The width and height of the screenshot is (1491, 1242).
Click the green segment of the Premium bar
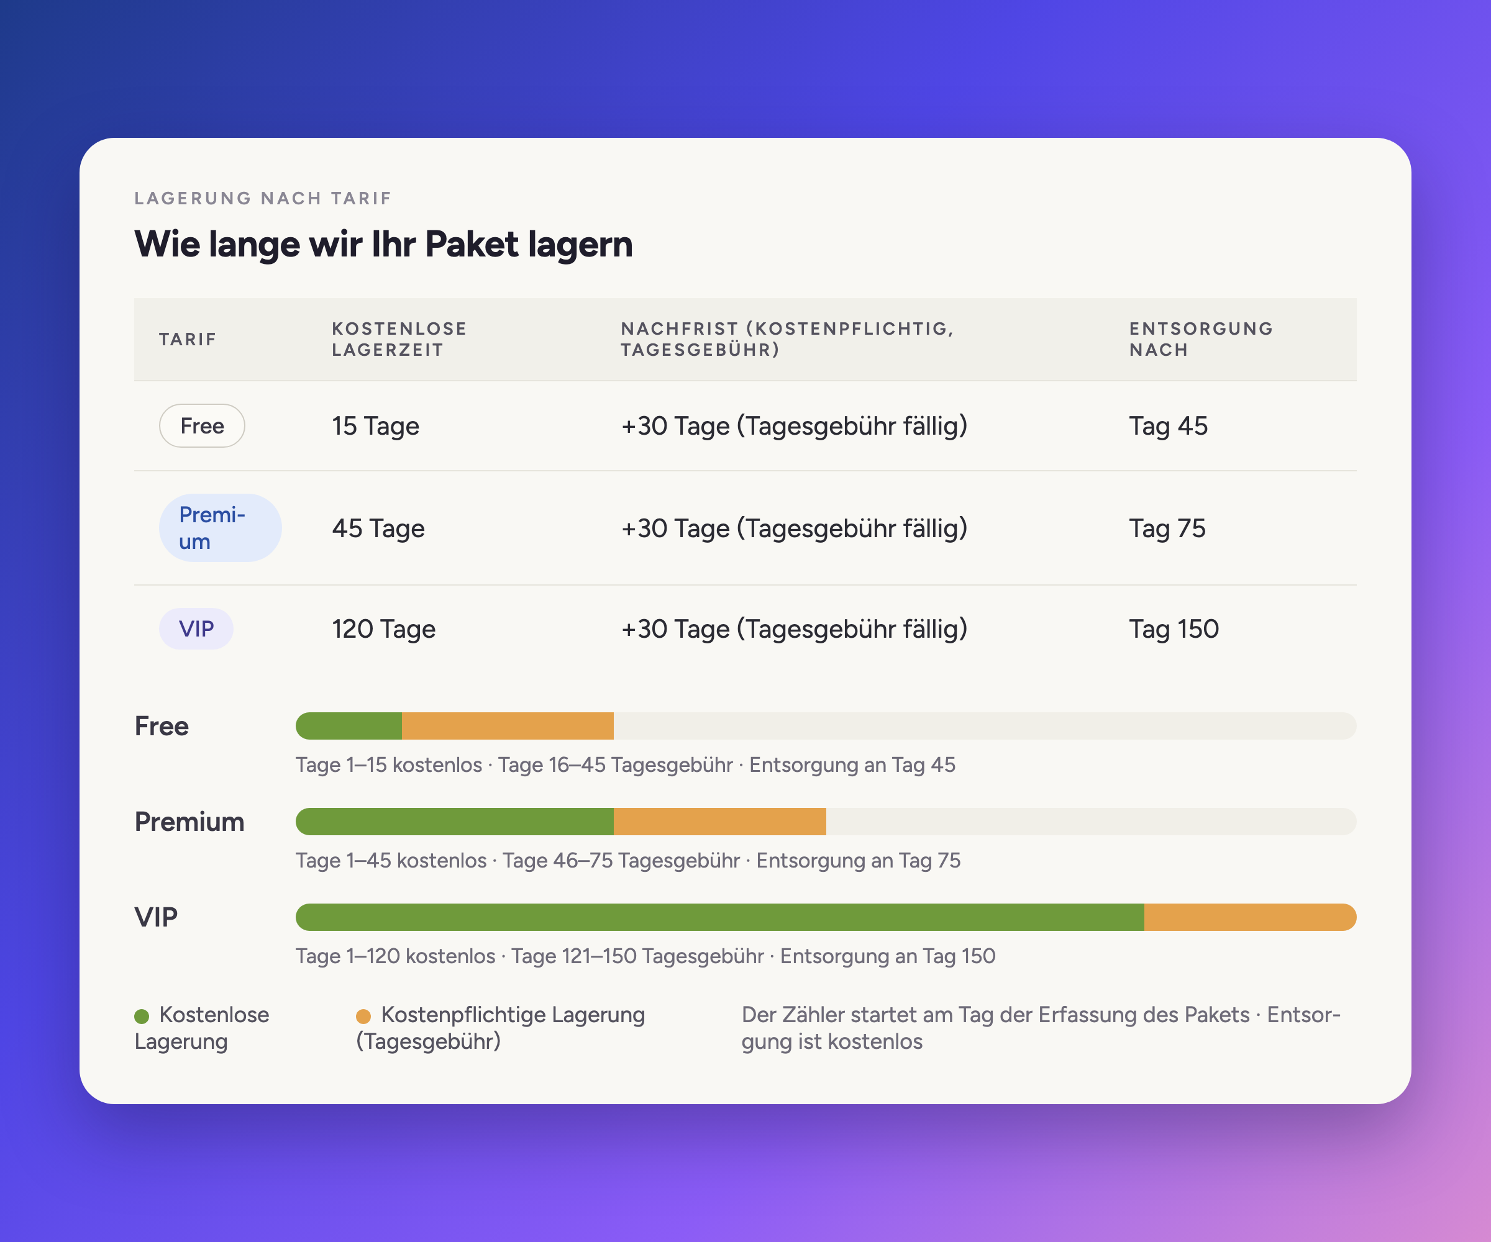coord(454,822)
